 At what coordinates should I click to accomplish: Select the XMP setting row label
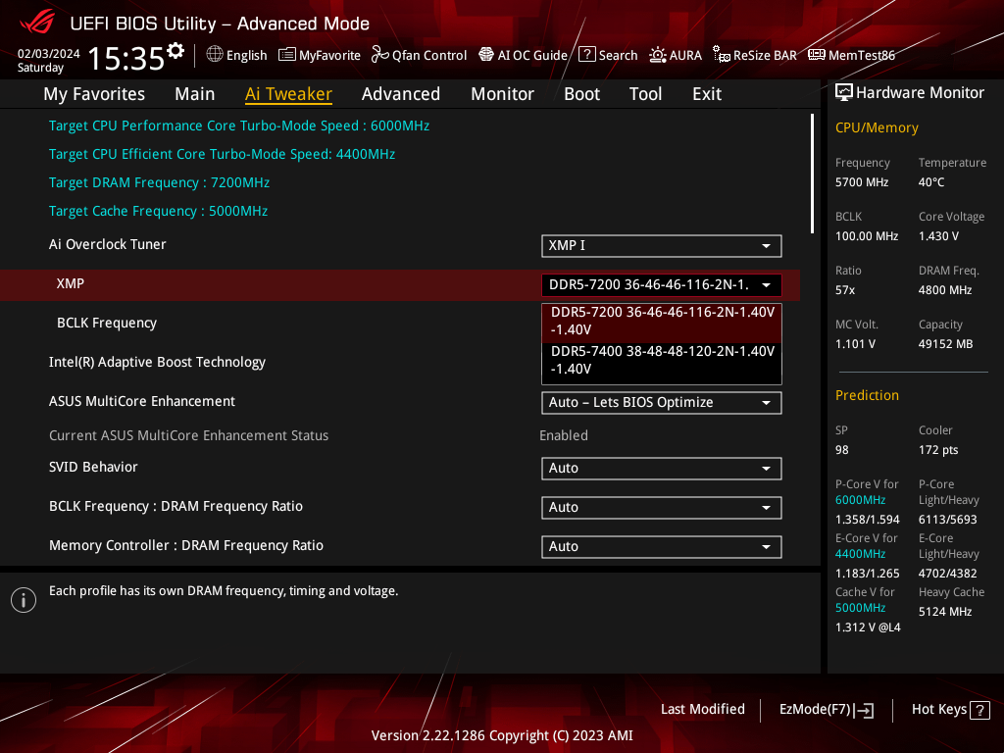(71, 283)
